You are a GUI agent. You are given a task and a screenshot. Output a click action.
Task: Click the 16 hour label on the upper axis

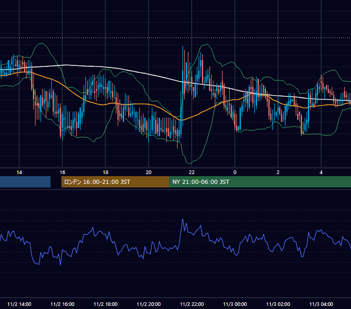pyautogui.click(x=62, y=173)
